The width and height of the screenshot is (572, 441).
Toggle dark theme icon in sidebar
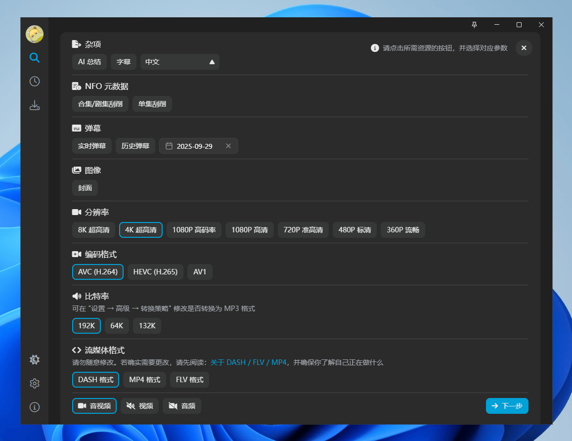tap(34, 359)
